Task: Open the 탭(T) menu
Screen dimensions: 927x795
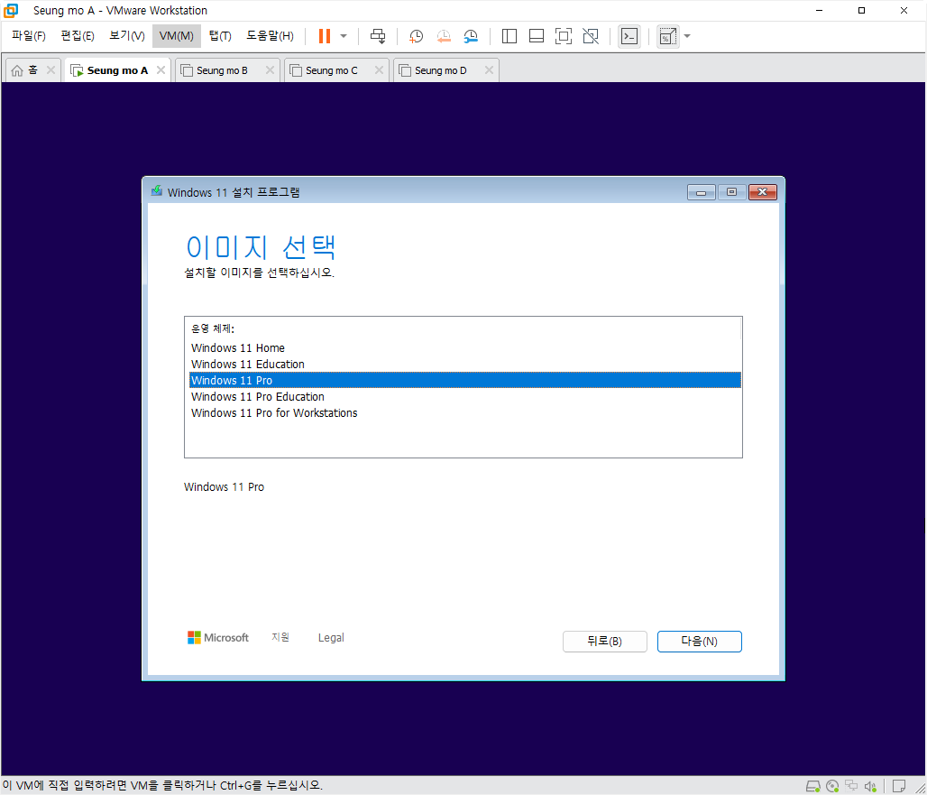Action: pyautogui.click(x=220, y=35)
